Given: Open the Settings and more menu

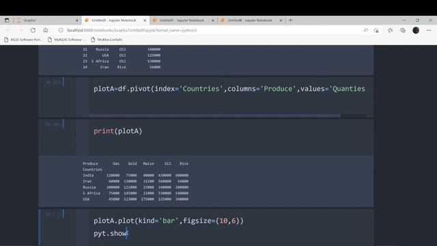Looking at the screenshot, I should coord(429,30).
